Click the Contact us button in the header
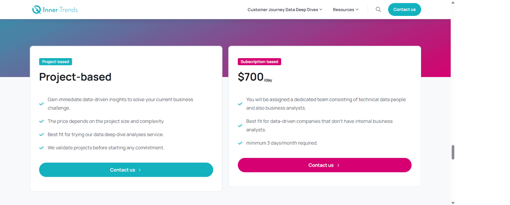The height and width of the screenshot is (205, 510). (404, 9)
